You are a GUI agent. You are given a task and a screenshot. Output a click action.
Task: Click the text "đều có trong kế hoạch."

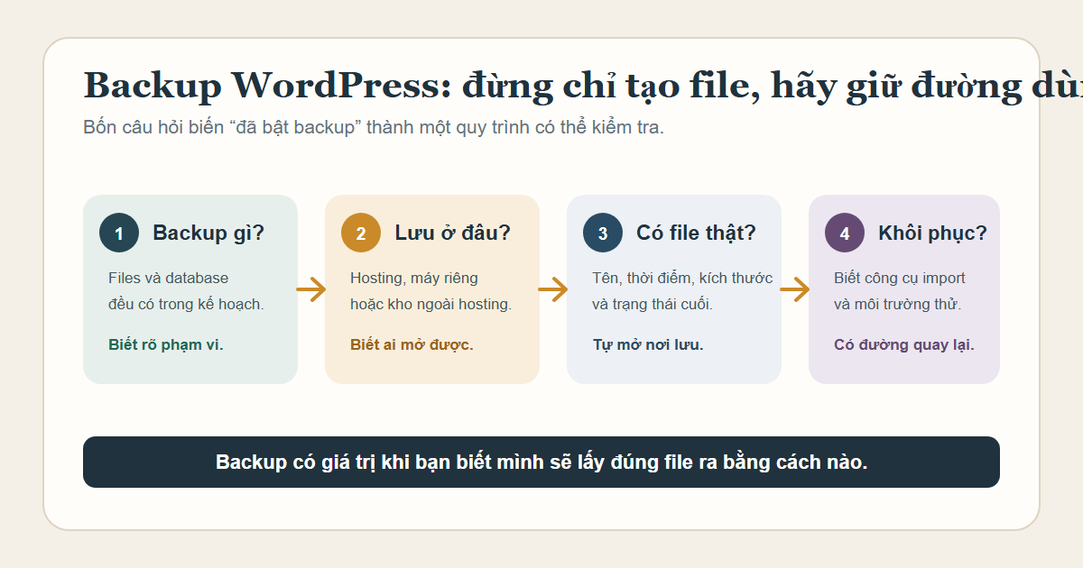(186, 304)
